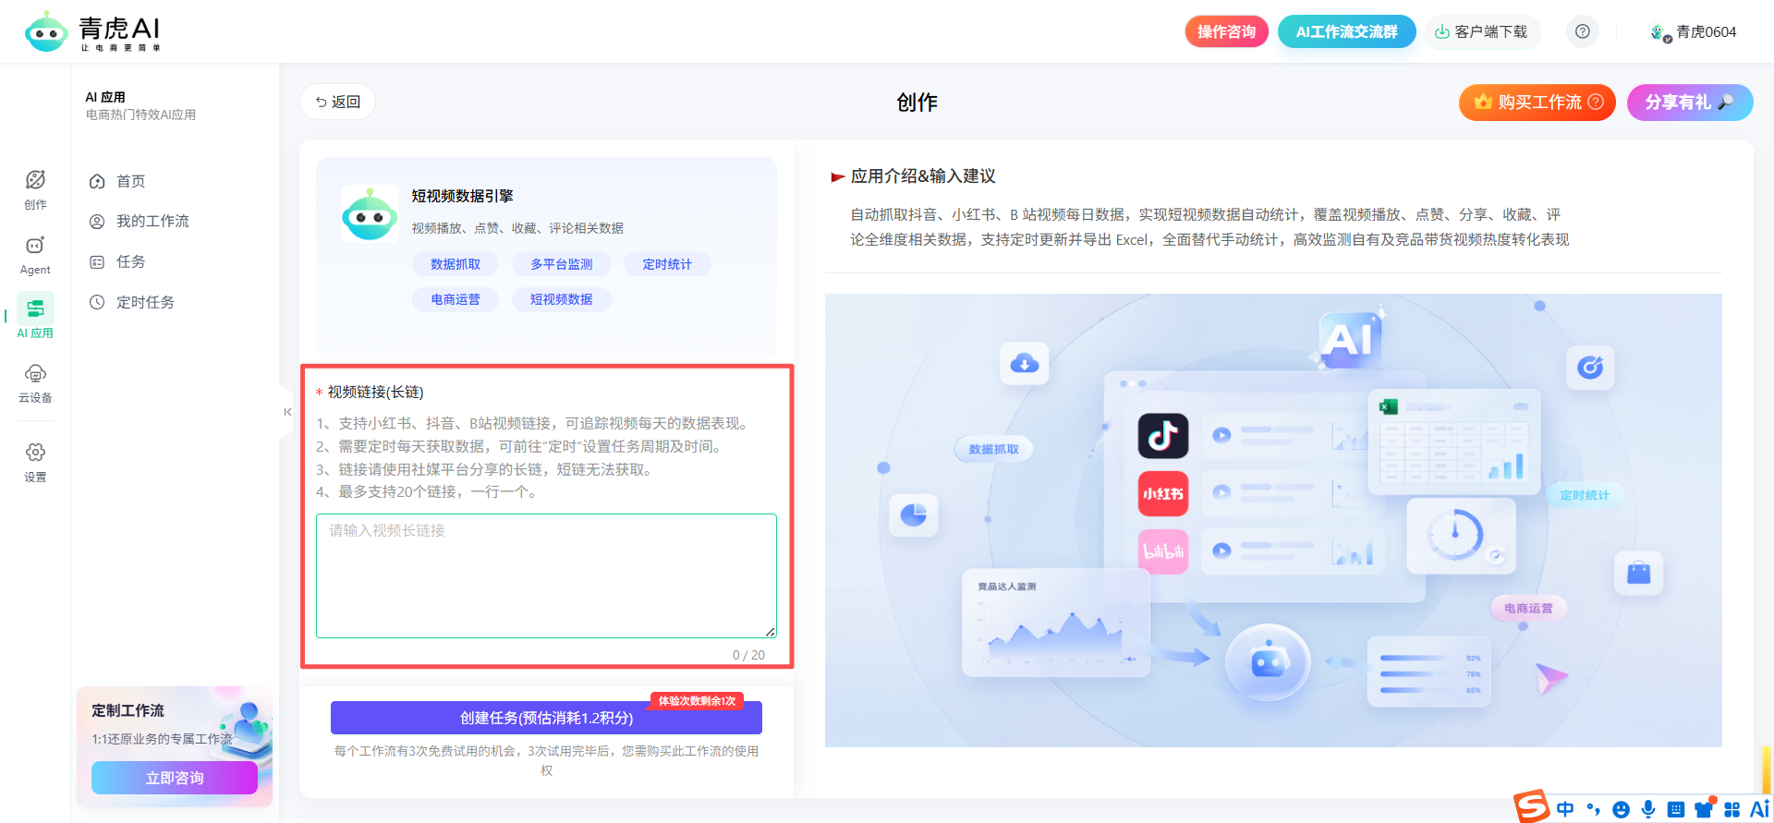This screenshot has height=823, width=1774.
Task: Click the 定制工作流 card title
Action: (x=128, y=710)
